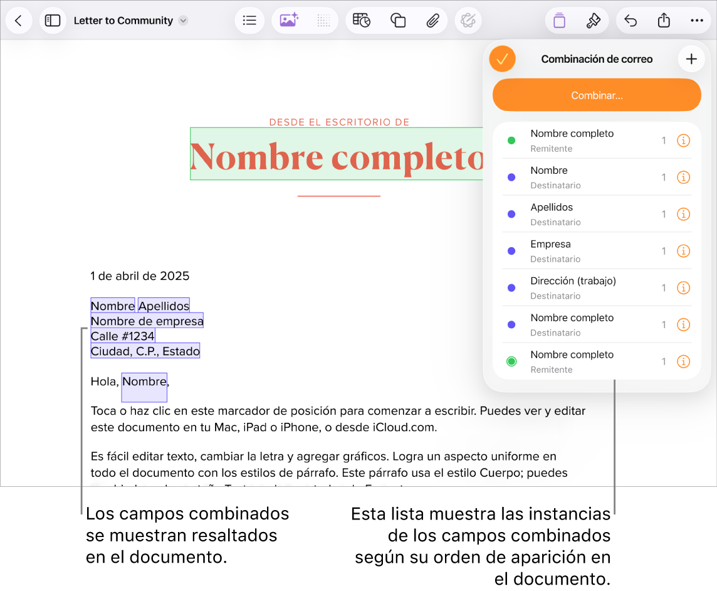Add a merge field with the plus button
Viewport: 717px width, 591px height.
[x=691, y=59]
